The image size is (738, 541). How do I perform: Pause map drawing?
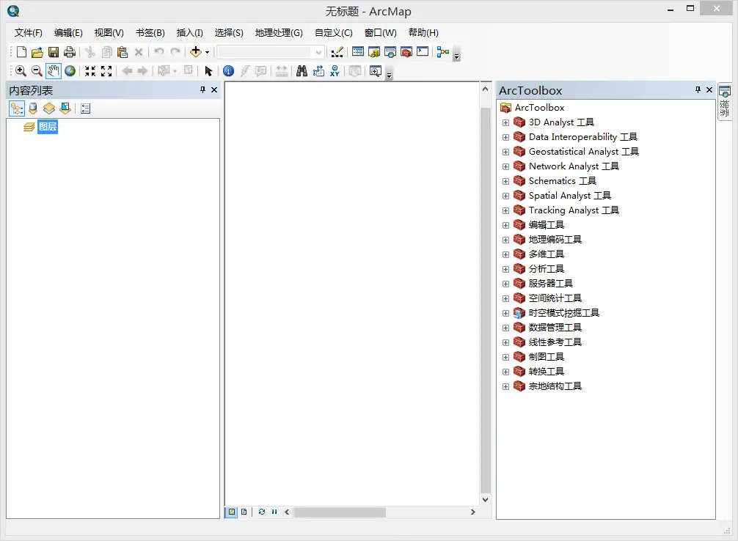pos(274,512)
